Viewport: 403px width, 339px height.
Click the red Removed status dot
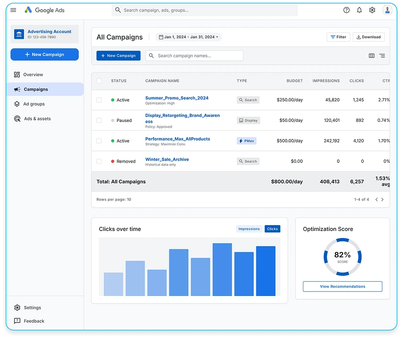pyautogui.click(x=113, y=161)
